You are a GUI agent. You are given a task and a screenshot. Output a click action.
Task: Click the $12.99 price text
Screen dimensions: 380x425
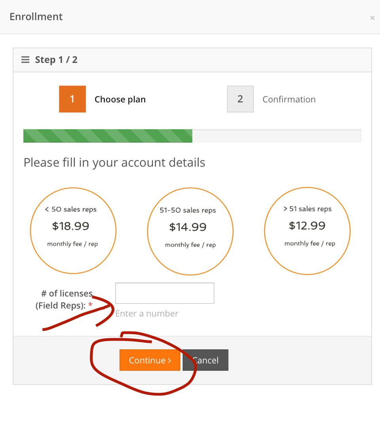[307, 226]
